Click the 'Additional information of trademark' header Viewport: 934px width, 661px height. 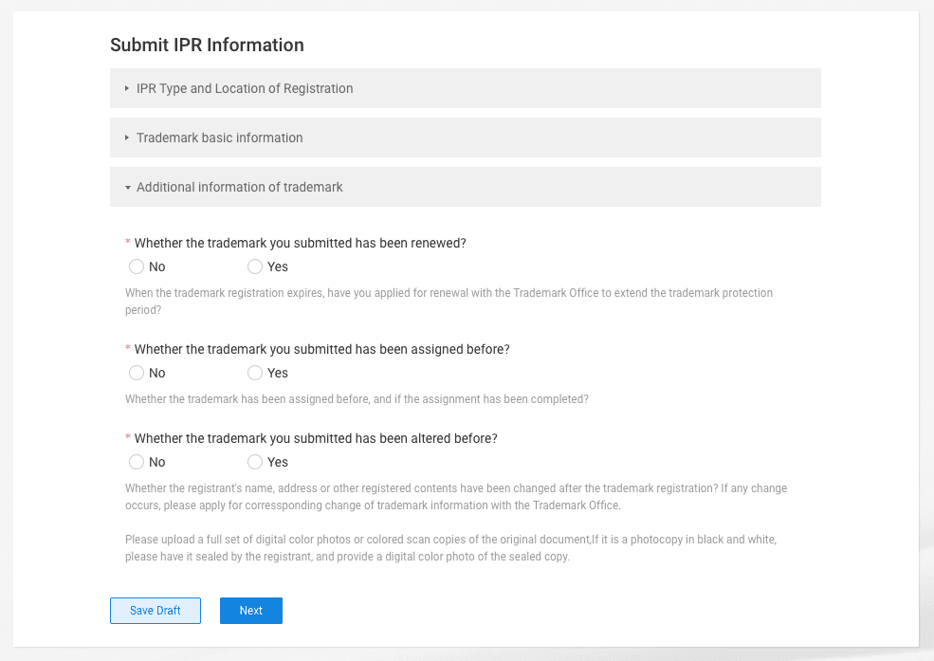pos(240,187)
